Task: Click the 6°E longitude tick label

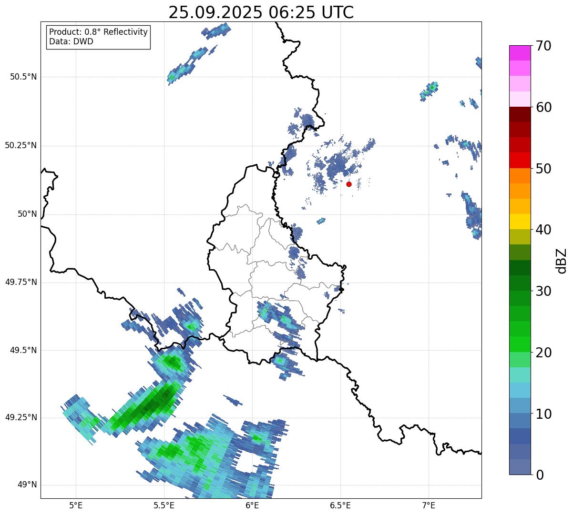Action: coord(252,505)
